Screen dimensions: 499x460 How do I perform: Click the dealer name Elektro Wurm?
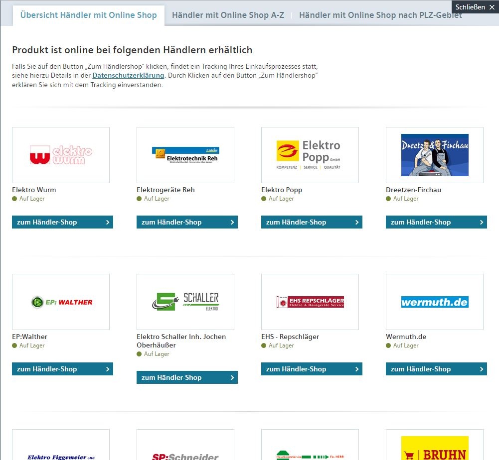coord(34,190)
